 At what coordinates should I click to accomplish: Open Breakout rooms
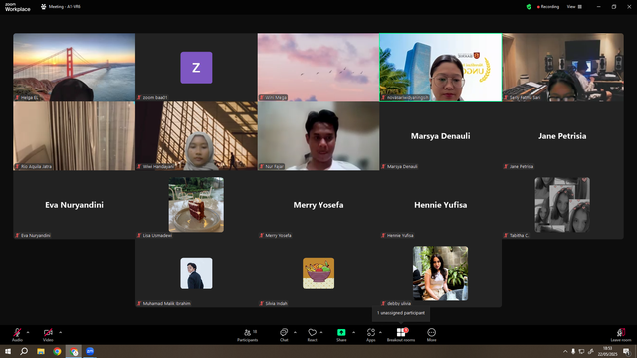[x=401, y=335]
